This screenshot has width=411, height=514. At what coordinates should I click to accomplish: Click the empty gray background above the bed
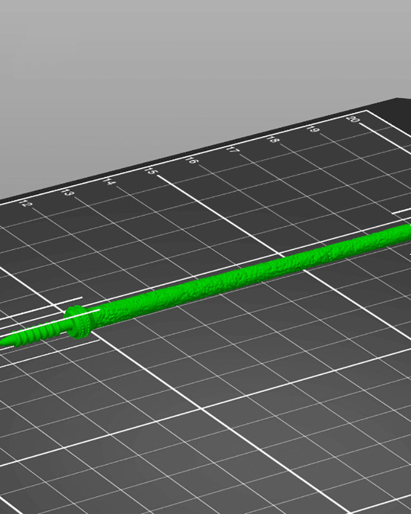(x=197, y=65)
